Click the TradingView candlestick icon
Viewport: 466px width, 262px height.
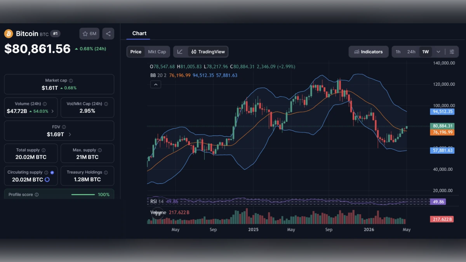194,52
